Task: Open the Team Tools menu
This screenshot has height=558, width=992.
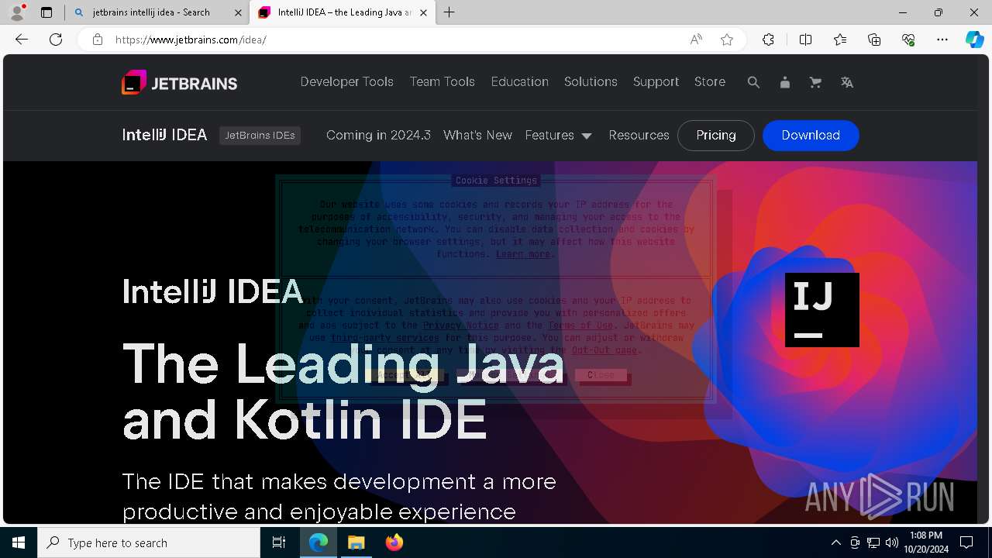Action: click(x=442, y=82)
